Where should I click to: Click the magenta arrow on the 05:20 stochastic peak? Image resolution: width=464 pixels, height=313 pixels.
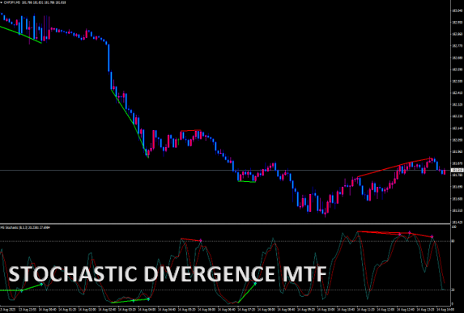pos(201,240)
